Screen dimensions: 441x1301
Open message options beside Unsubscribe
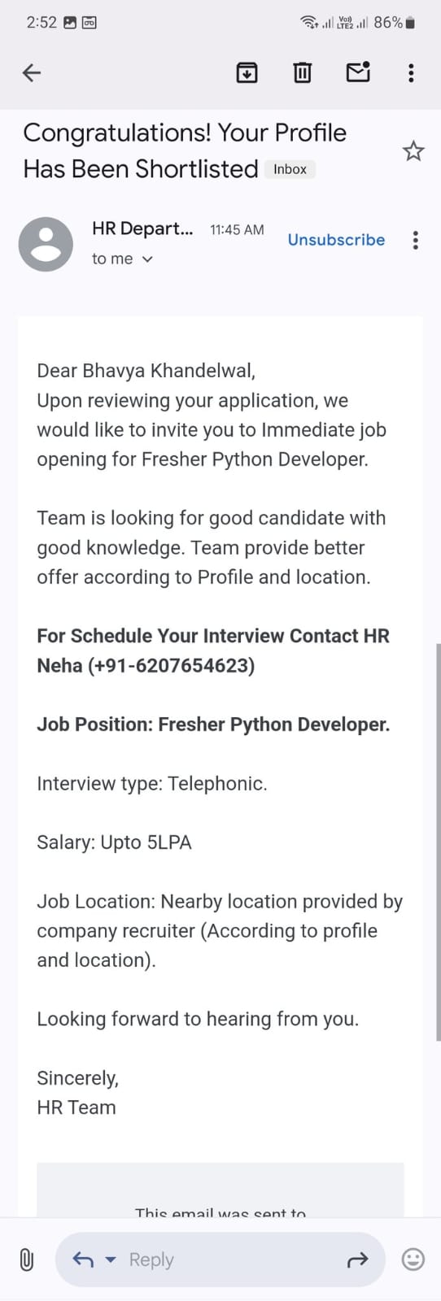pyautogui.click(x=416, y=240)
